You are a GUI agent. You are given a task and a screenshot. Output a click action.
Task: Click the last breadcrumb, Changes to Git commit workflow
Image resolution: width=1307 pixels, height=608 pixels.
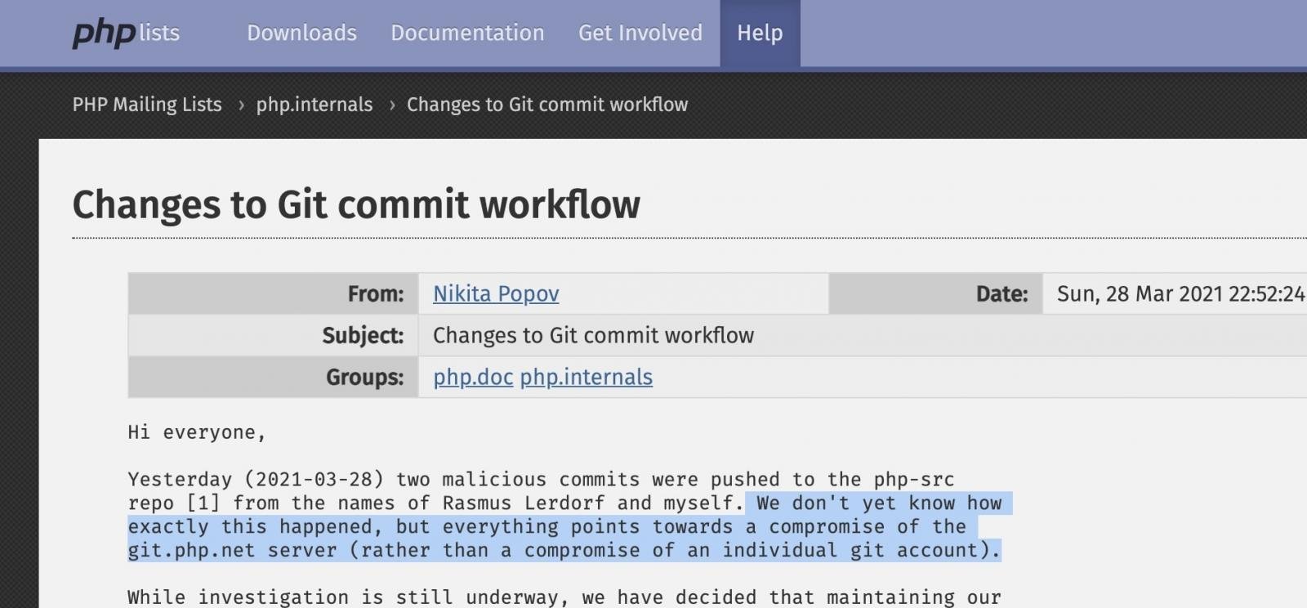tap(547, 105)
